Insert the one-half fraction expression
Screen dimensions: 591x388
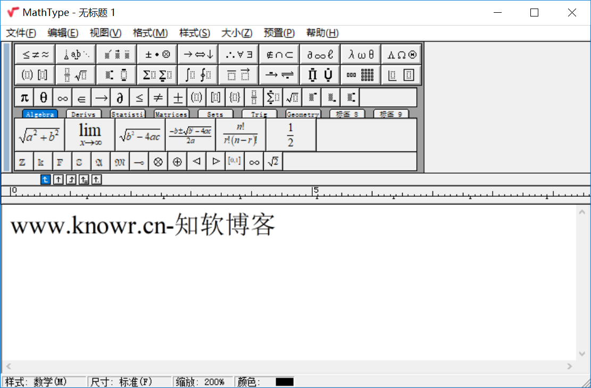291,135
